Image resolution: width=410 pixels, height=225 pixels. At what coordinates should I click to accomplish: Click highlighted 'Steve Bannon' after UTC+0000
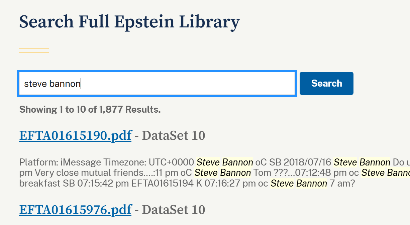pos(225,162)
